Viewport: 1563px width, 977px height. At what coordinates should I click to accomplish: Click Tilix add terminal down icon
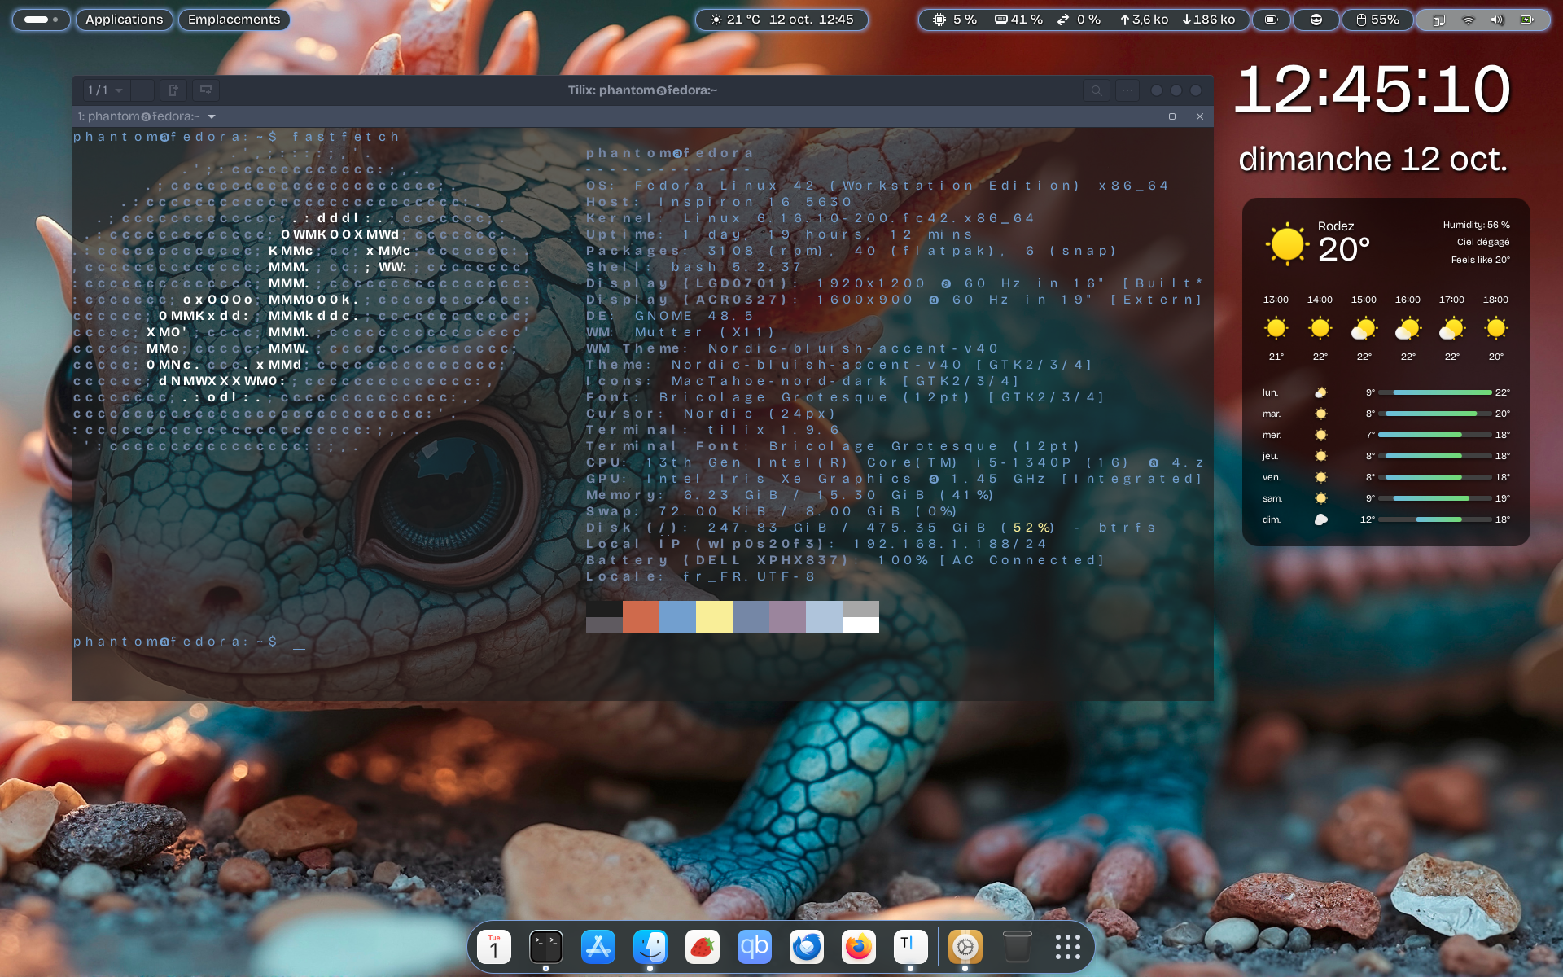click(x=205, y=90)
